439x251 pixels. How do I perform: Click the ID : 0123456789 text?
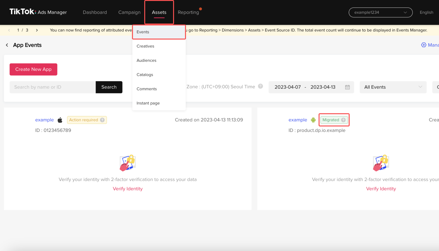[x=53, y=130]
